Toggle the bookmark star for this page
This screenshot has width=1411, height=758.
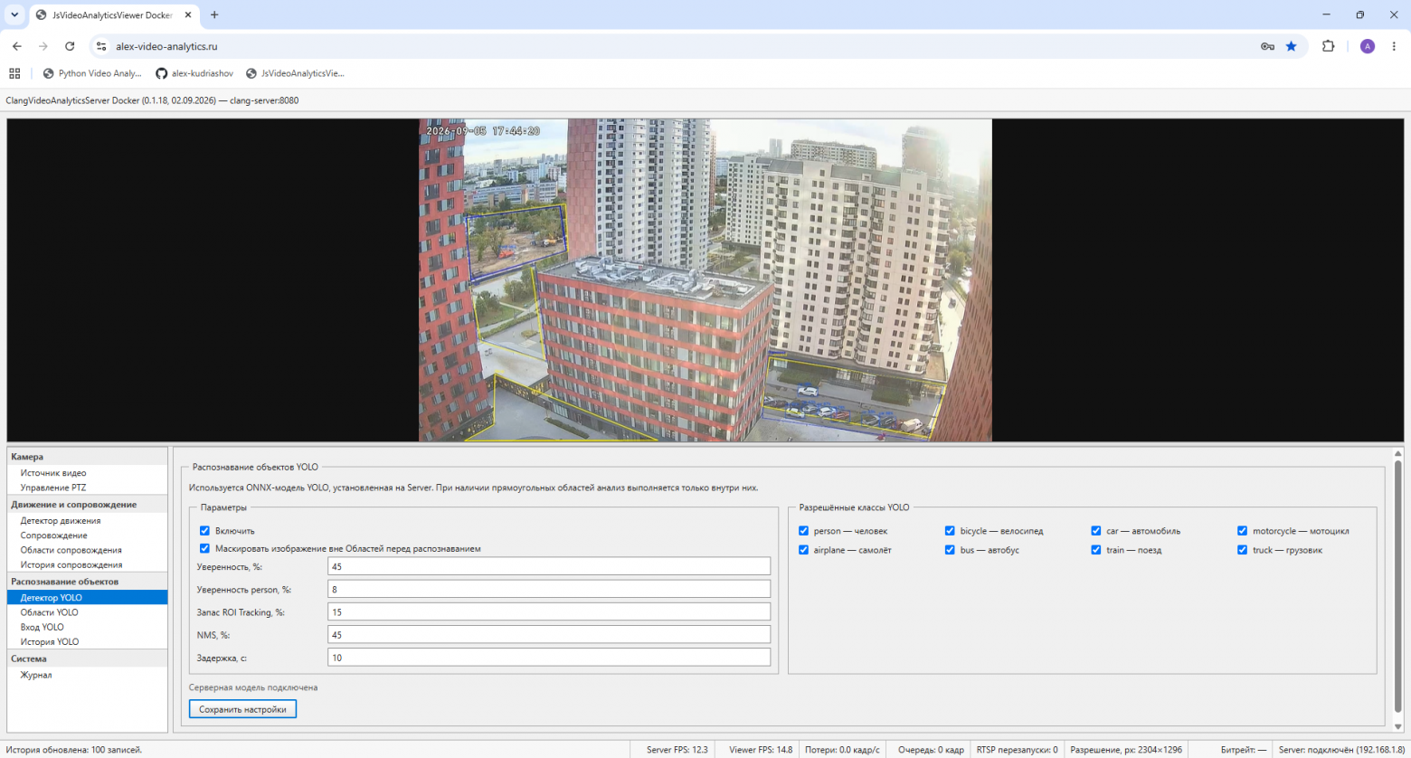[1292, 46]
